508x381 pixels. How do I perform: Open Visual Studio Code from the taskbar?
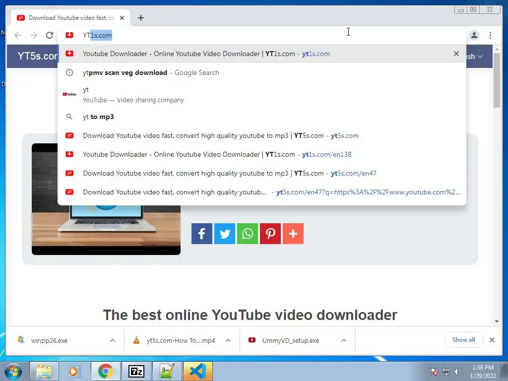[197, 371]
